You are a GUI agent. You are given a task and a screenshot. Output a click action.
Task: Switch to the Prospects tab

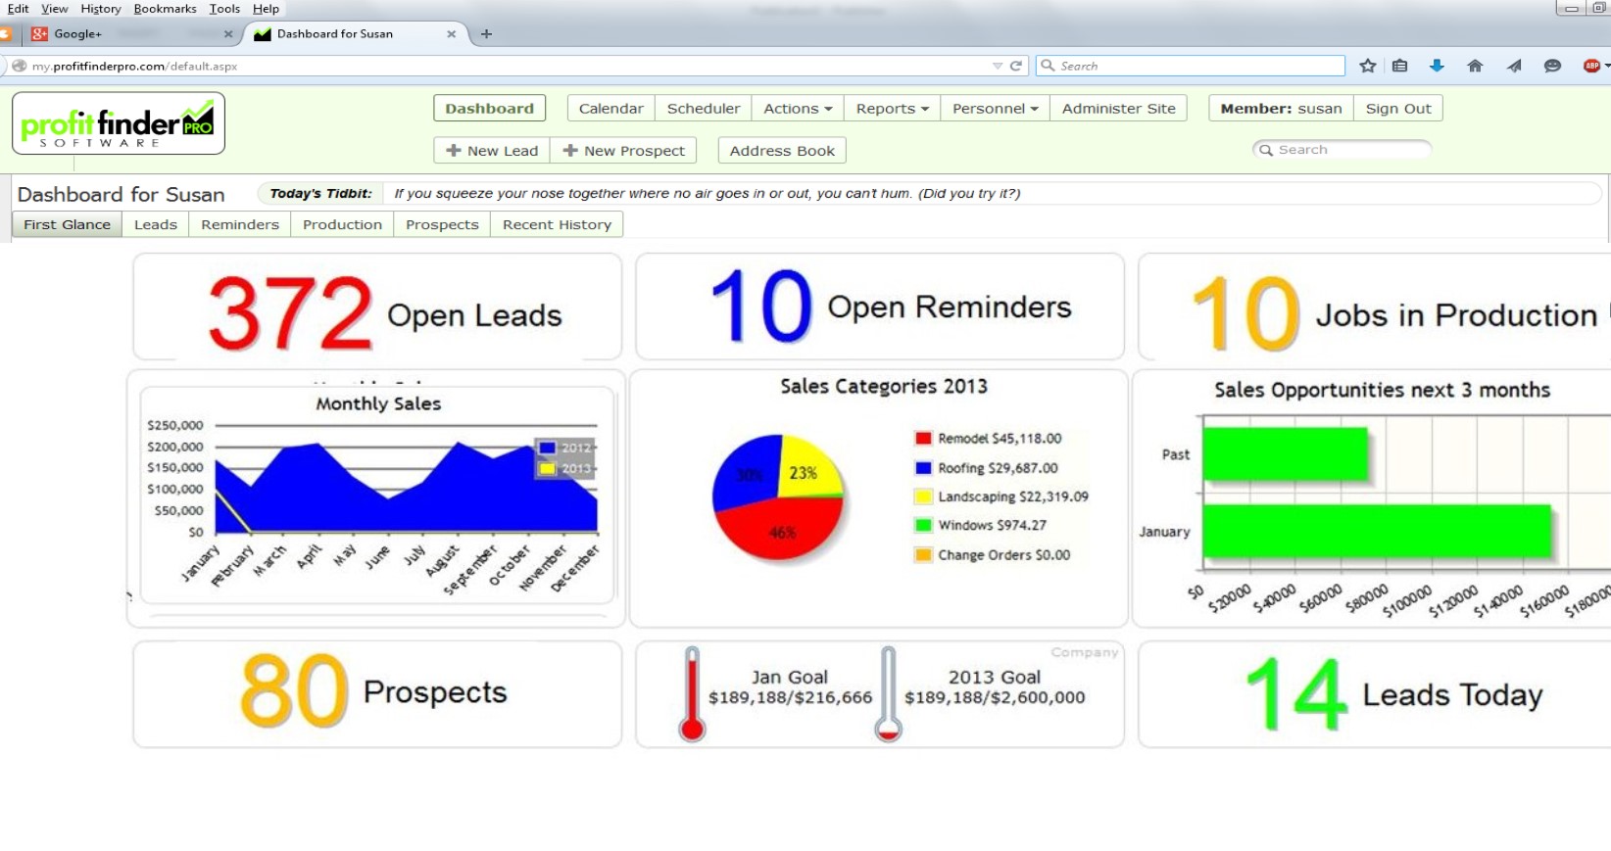coord(442,224)
